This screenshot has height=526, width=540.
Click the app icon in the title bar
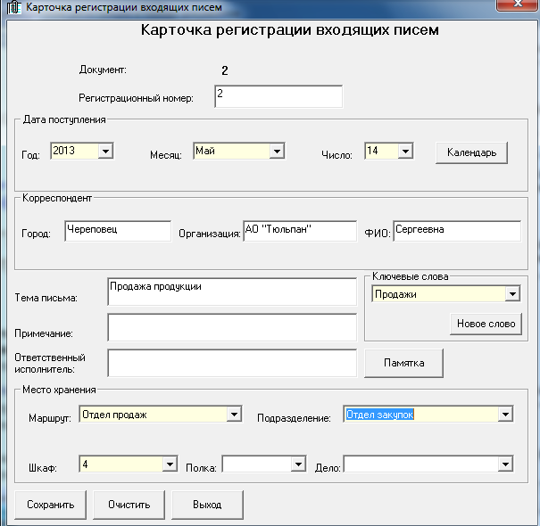click(13, 7)
